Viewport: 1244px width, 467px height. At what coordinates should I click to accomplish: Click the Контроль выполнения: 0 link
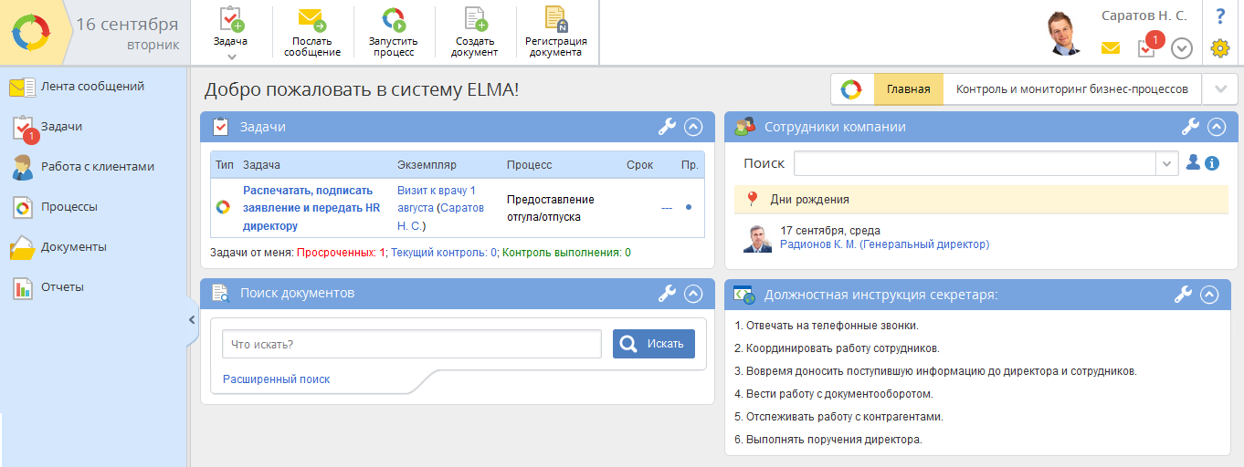(x=567, y=253)
